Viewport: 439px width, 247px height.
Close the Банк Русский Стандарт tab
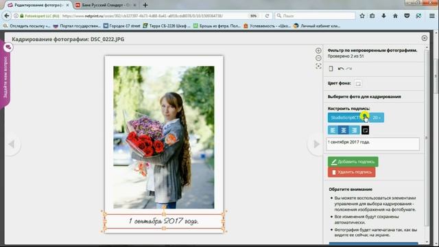pos(134,5)
